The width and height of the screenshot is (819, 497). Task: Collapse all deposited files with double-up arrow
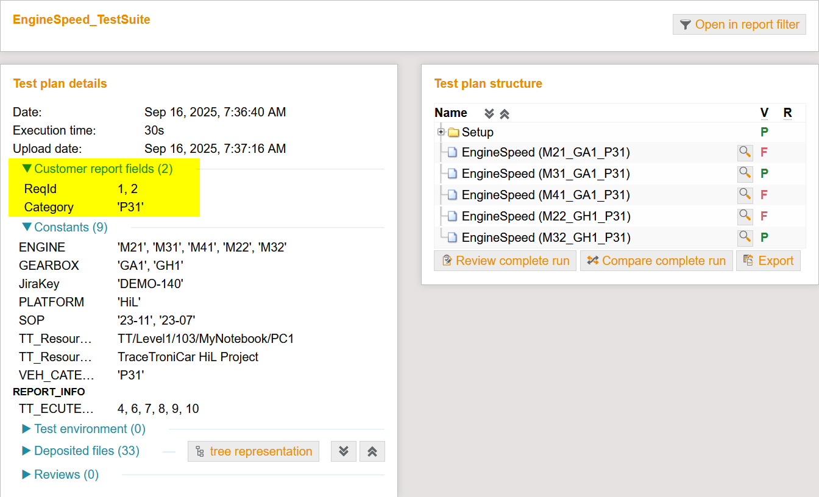[x=372, y=451]
